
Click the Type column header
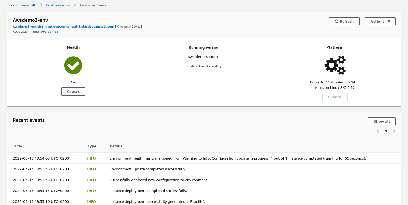click(92, 146)
